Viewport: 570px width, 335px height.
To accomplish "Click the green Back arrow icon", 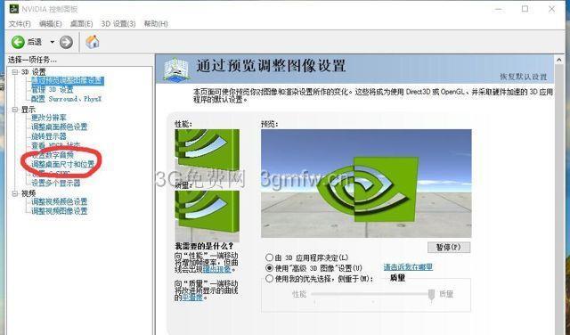I will pyautogui.click(x=18, y=42).
